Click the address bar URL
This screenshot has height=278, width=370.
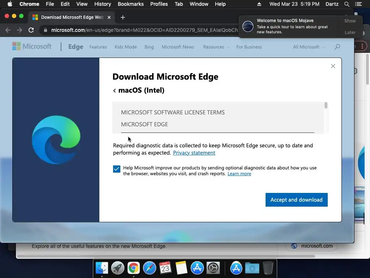(x=145, y=30)
